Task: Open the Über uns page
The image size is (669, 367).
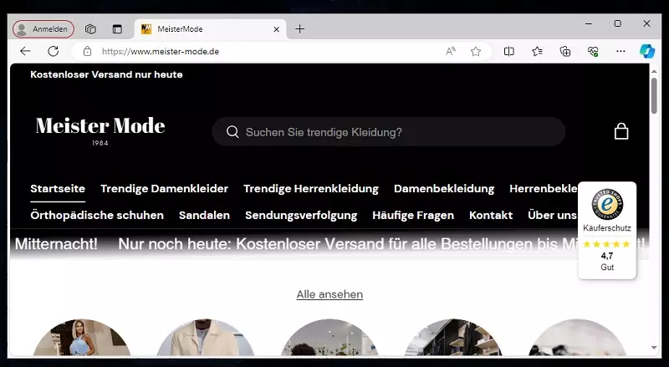Action: (x=552, y=215)
